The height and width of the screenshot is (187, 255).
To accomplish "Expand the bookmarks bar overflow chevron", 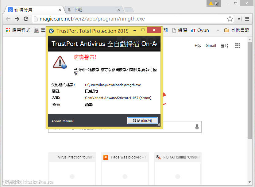I will pos(218,30).
